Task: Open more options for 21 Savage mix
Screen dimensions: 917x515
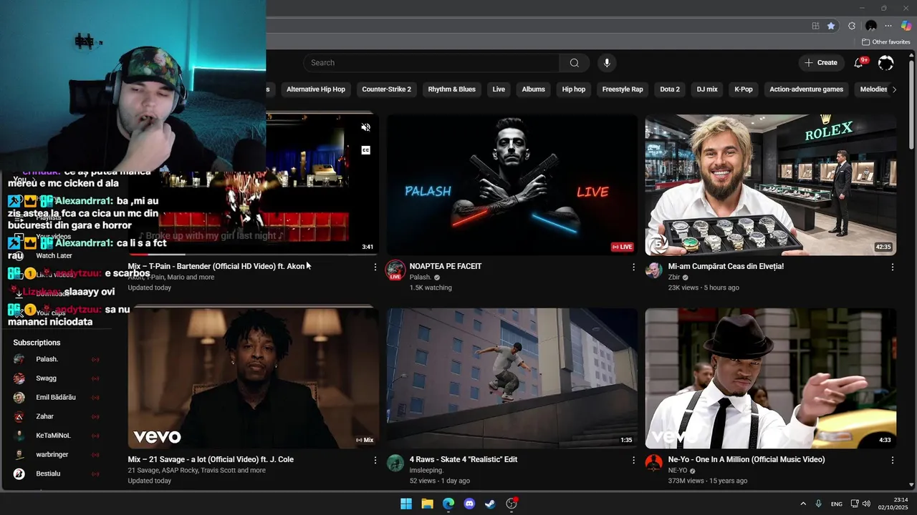Action: coord(375,460)
